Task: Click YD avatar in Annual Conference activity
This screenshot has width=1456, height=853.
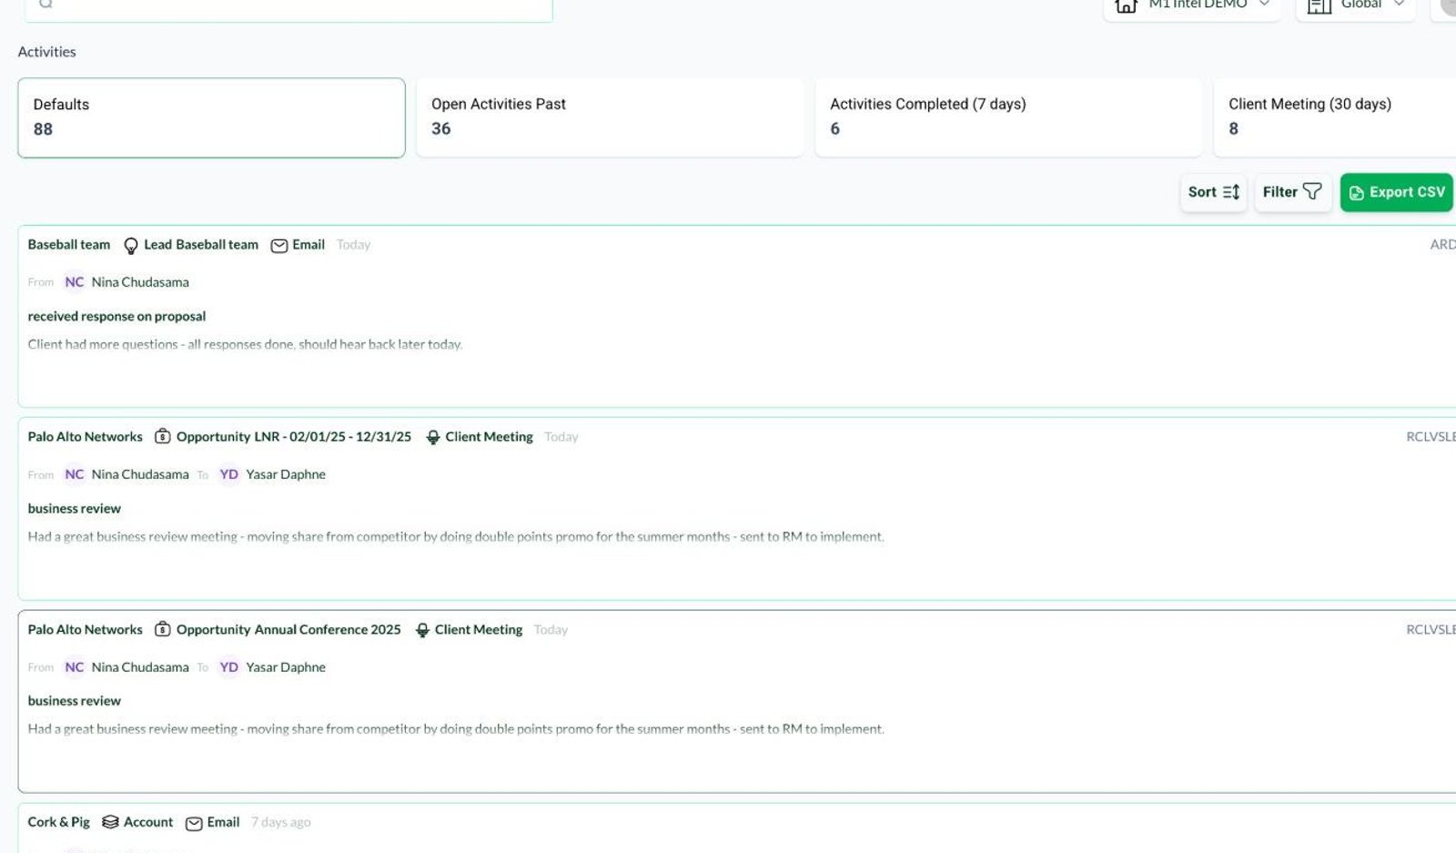Action: point(229,667)
